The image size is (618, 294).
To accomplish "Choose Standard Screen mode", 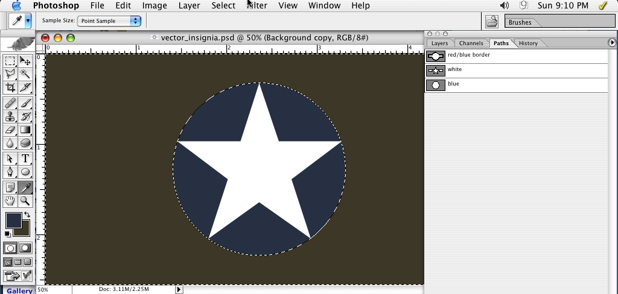I will (8, 262).
